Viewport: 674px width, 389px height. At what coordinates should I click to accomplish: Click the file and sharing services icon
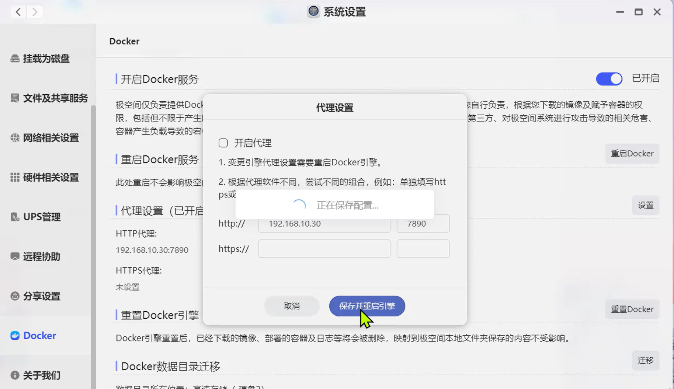15,98
